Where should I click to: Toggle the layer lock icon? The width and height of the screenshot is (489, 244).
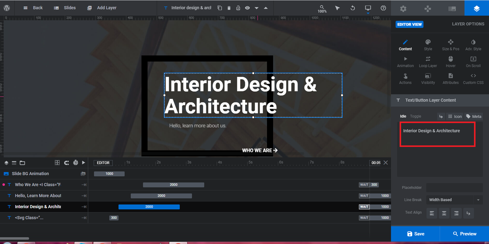(238, 8)
